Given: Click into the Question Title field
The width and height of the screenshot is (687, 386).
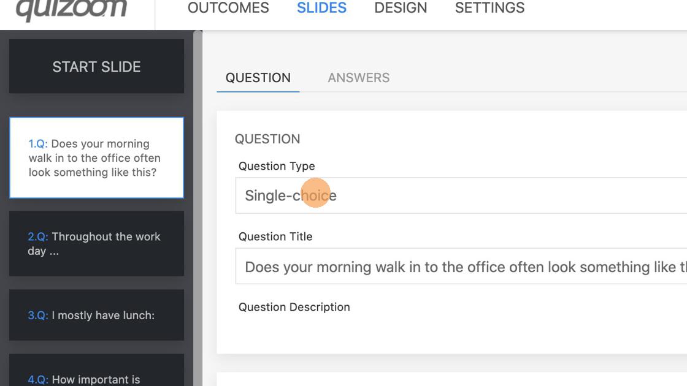Looking at the screenshot, I should (460, 267).
